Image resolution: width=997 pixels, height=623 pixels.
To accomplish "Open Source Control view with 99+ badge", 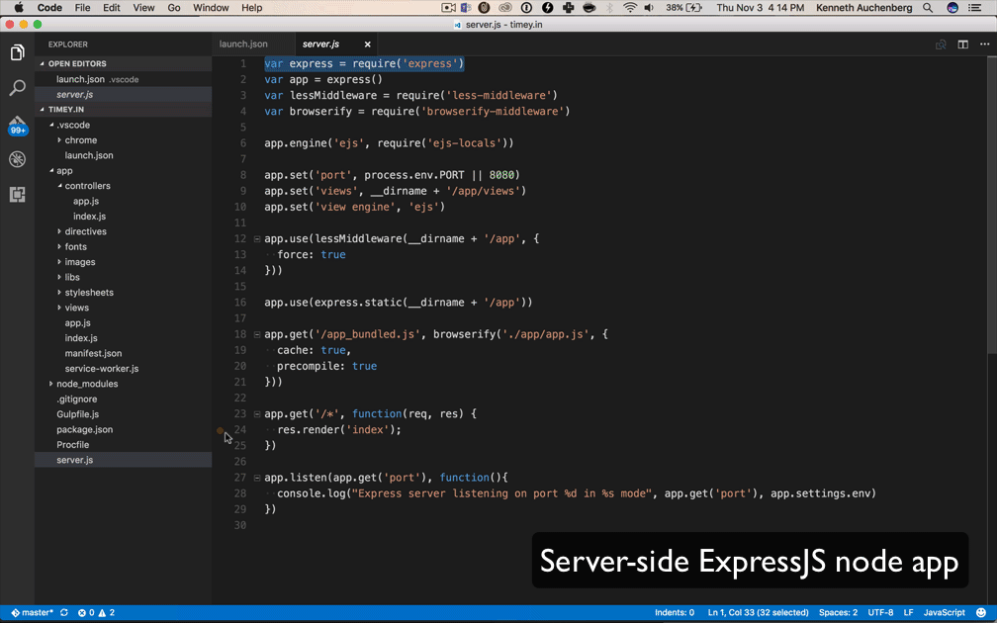I will [17, 126].
